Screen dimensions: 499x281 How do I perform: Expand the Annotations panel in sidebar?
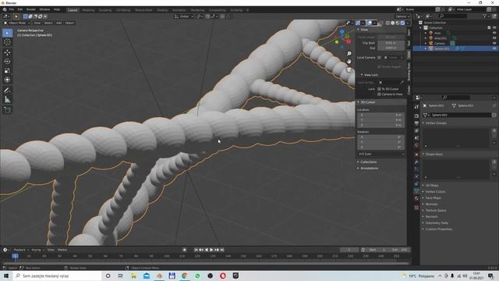coord(369,169)
